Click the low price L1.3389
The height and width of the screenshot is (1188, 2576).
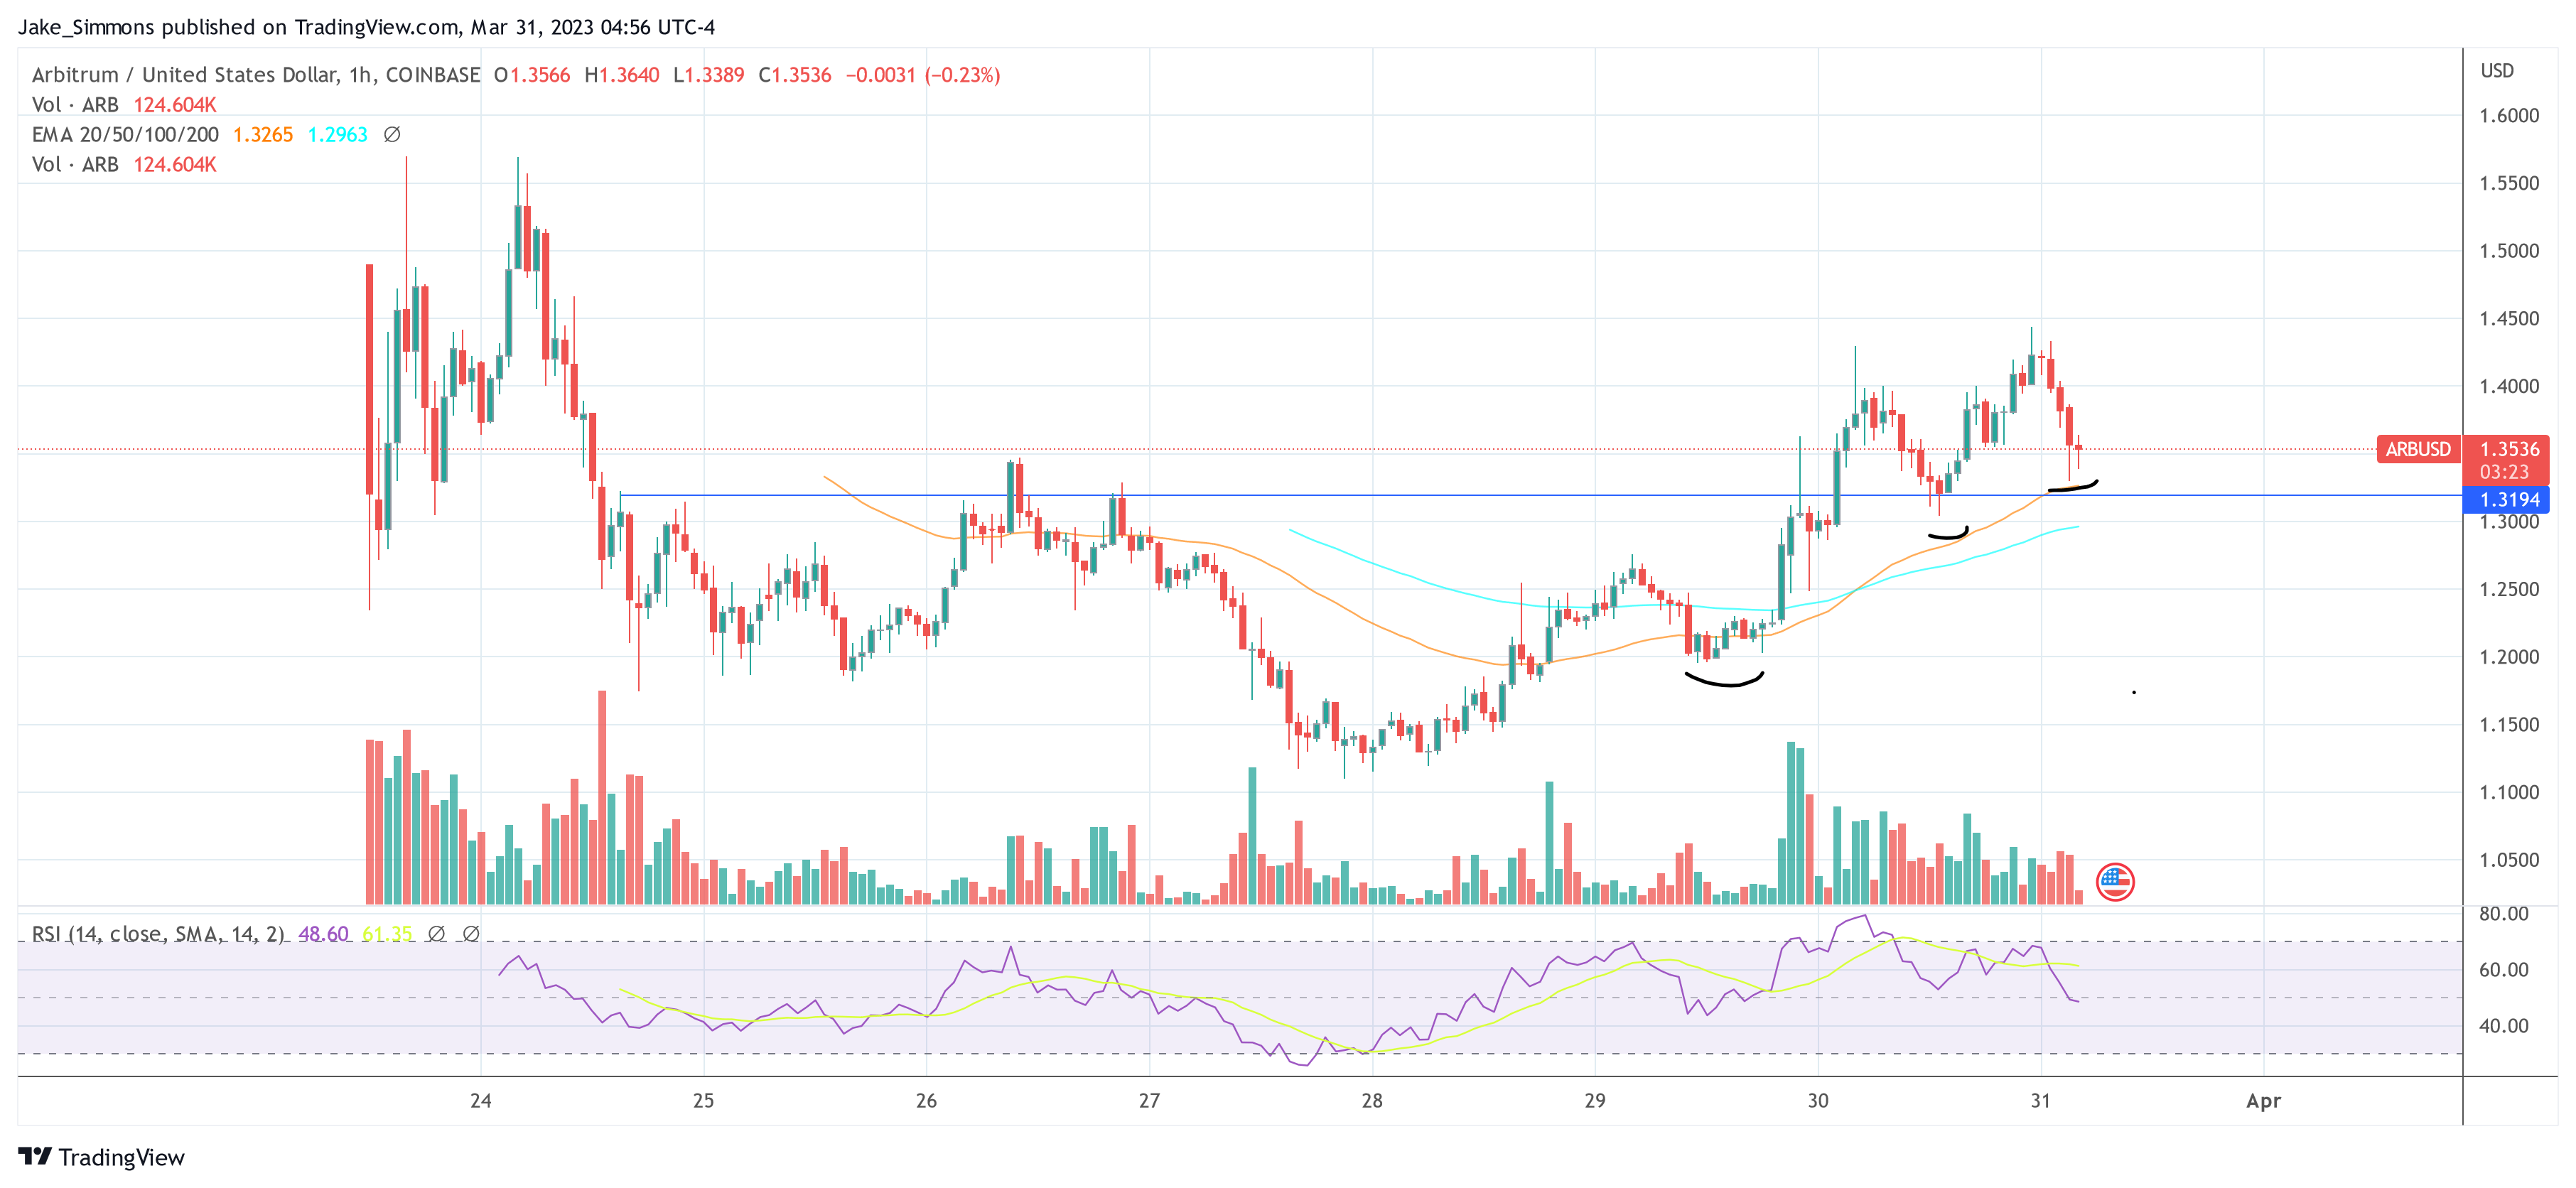click(x=709, y=75)
